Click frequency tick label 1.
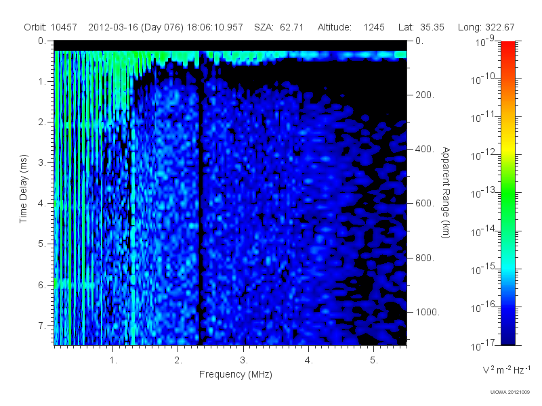 [113, 361]
